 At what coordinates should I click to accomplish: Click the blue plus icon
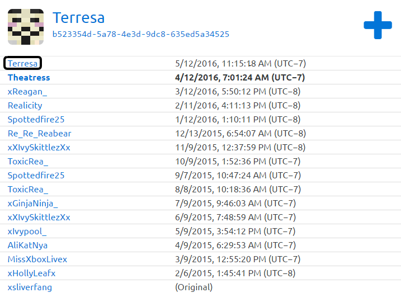click(378, 25)
